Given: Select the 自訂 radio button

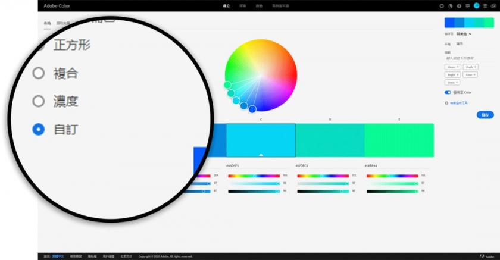Looking at the screenshot, I should coord(39,129).
